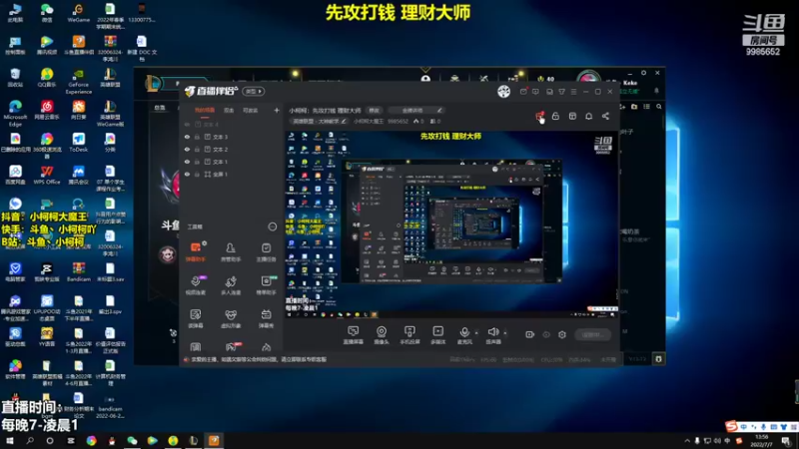The width and height of the screenshot is (799, 449).
Task: Switch to the middle scene tab
Action: [230, 111]
